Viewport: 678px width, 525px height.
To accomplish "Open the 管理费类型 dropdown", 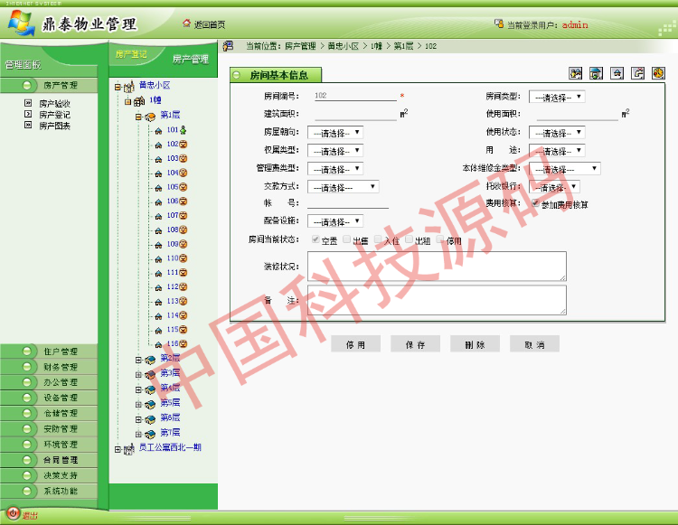I will [335, 169].
